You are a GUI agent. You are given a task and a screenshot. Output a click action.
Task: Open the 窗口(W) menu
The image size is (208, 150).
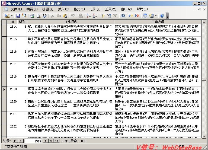[x=126, y=9]
